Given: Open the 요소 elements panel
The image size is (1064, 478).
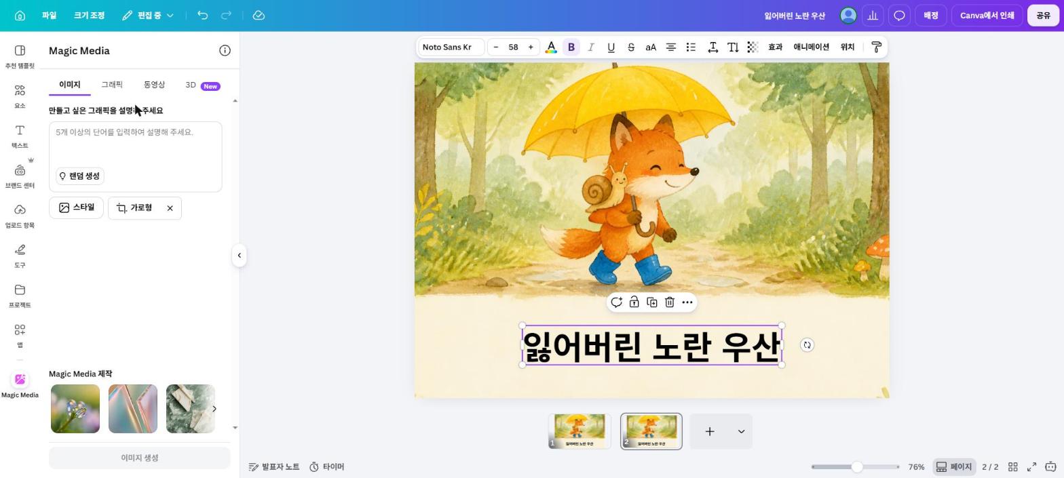Looking at the screenshot, I should click(x=20, y=97).
